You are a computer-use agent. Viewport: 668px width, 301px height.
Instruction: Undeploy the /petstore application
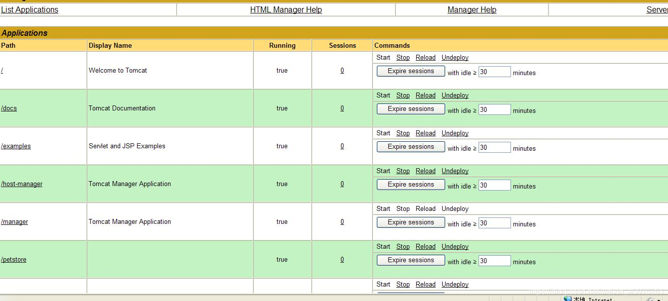[455, 246]
